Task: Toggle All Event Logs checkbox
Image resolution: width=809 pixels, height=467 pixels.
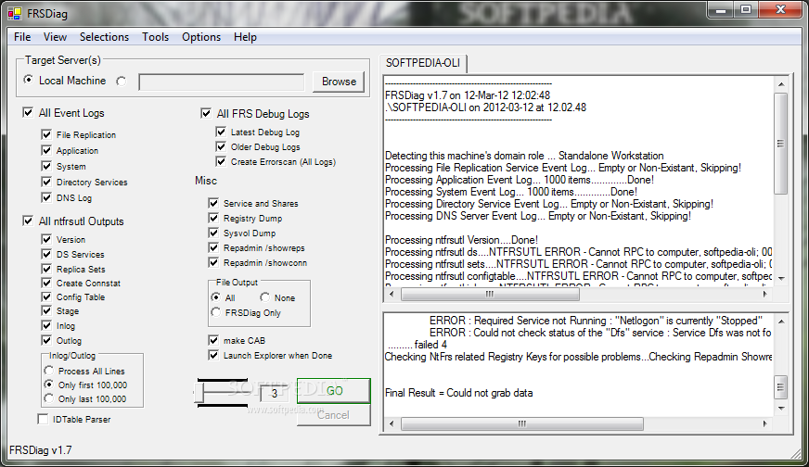Action: pos(28,112)
